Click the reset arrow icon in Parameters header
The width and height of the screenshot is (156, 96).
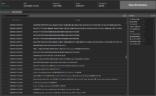[x=152, y=16]
